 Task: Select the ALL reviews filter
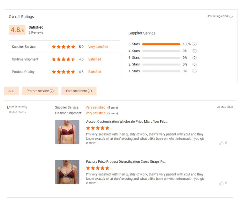tap(11, 91)
